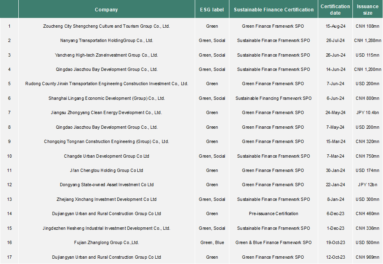Select Jingdezhen Hesheng Industrial Investment Development cell

[106, 228]
